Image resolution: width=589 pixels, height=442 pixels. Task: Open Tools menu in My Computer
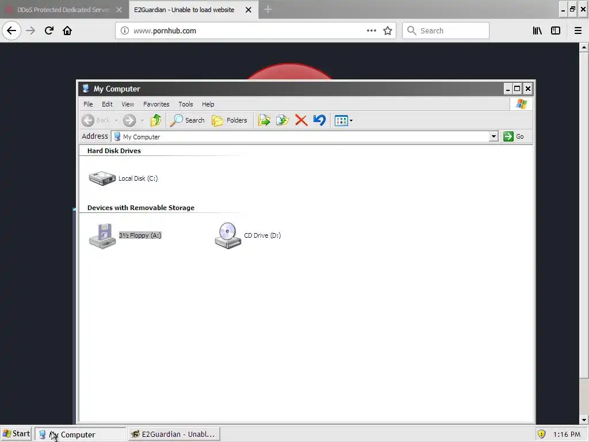[x=186, y=104]
